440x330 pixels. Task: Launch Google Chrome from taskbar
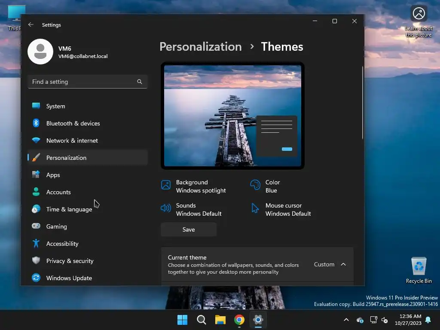pos(239,320)
